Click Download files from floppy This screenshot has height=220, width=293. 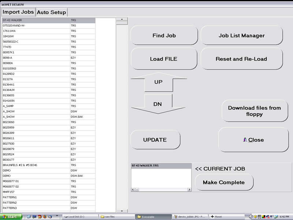[255, 111]
